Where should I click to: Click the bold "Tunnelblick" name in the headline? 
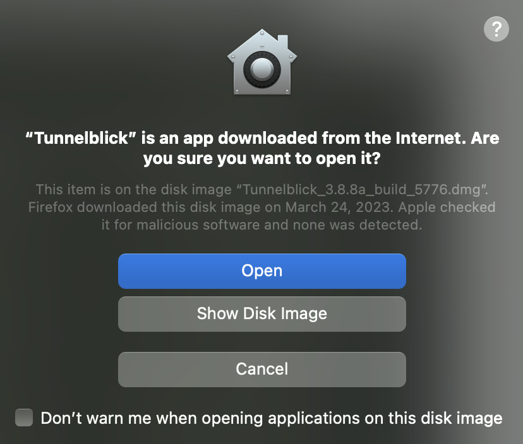point(81,138)
